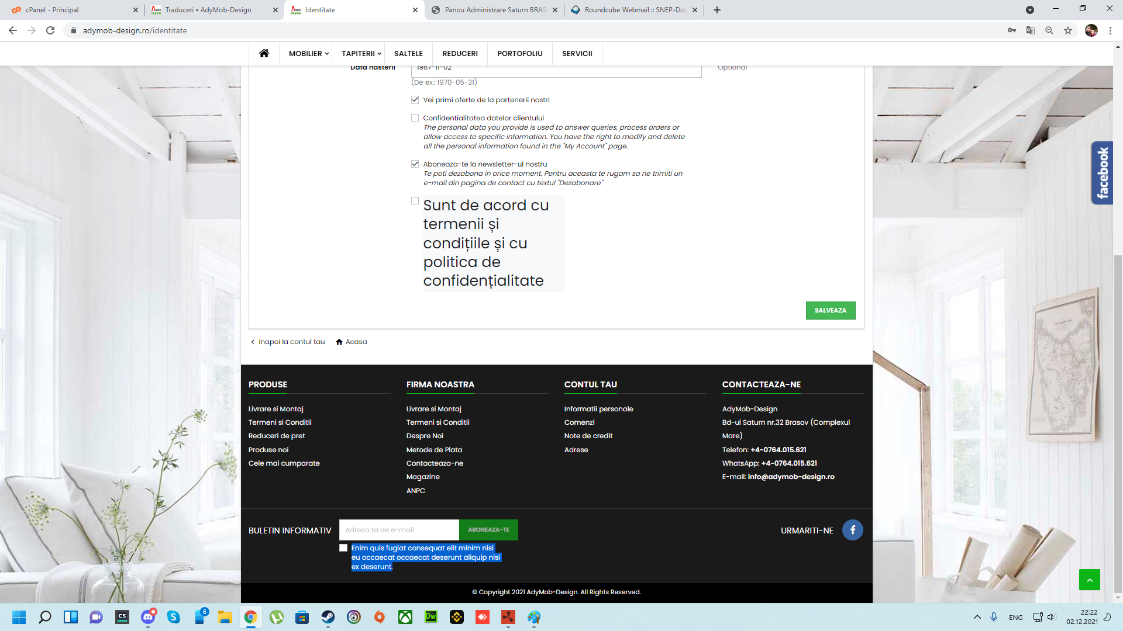This screenshot has width=1123, height=631.
Task: Bookmark page with the star icon
Action: click(x=1068, y=30)
